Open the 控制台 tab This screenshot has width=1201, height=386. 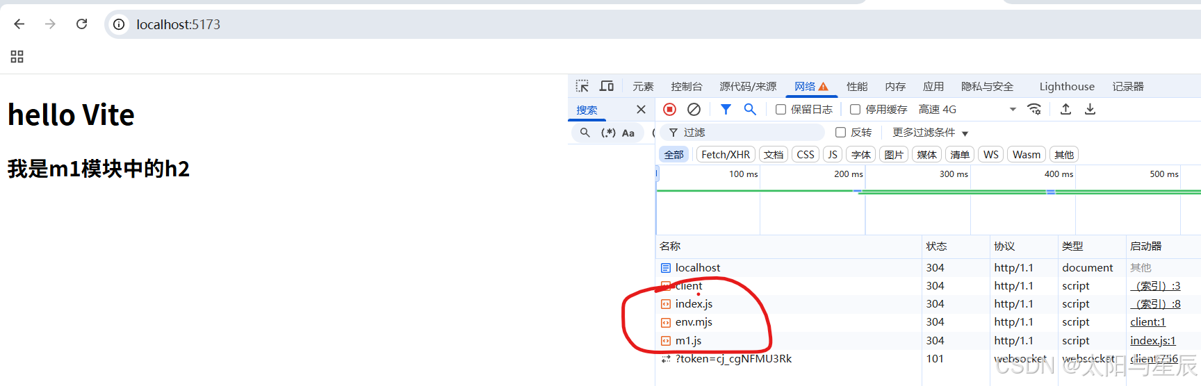pyautogui.click(x=687, y=87)
